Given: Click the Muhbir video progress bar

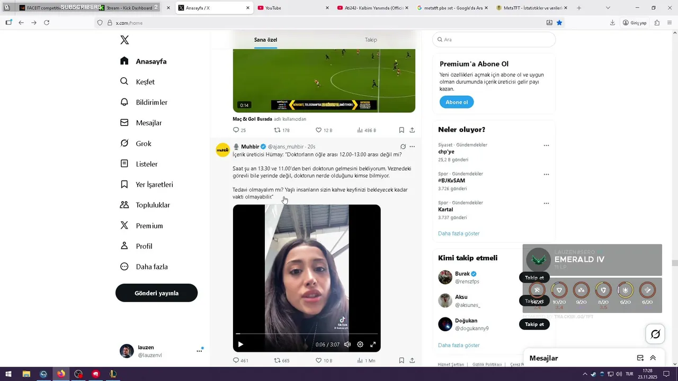Looking at the screenshot, I should [x=307, y=334].
